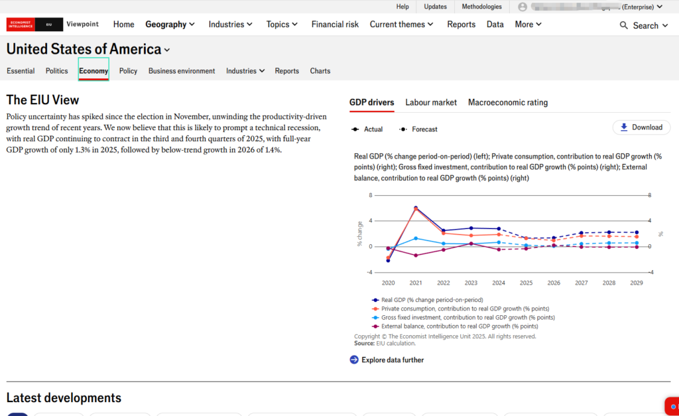The height and width of the screenshot is (416, 679).
Task: Open the Macroeconomic rating tab
Action: [x=507, y=102]
